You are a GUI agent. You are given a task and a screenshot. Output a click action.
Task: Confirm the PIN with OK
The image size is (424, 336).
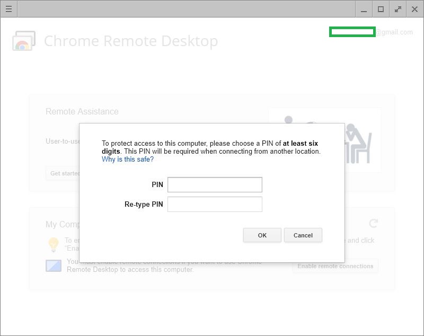coord(262,235)
